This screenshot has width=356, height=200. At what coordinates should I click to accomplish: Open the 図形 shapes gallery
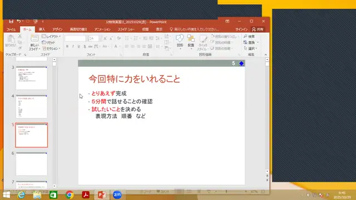(180, 42)
